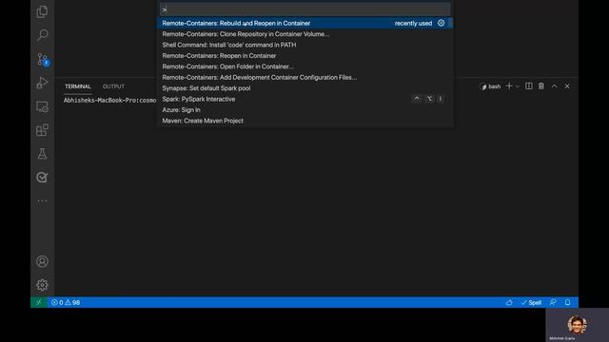Click the terminal prompt line
The width and height of the screenshot is (609, 342).
tap(110, 100)
